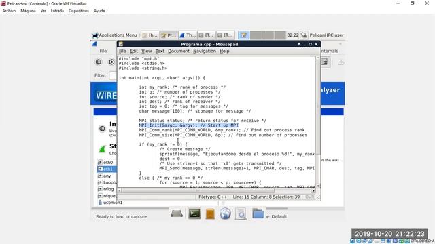Click the disk drive icon in the dock

click(x=177, y=213)
